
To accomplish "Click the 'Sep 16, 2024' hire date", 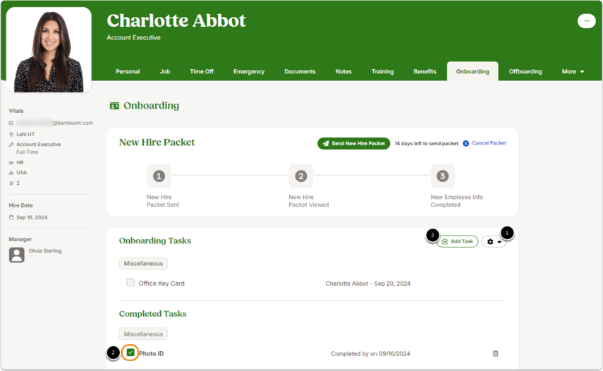I will point(32,218).
